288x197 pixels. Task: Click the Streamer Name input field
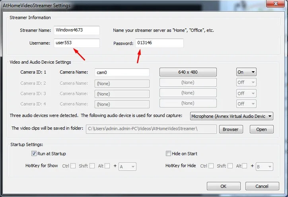[x=77, y=30]
